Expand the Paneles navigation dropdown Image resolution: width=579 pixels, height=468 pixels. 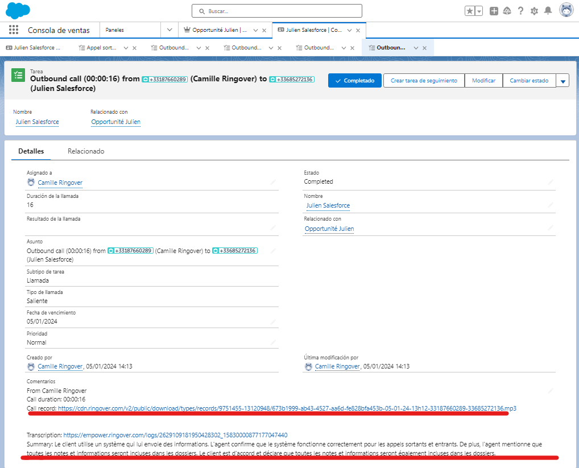(x=169, y=30)
